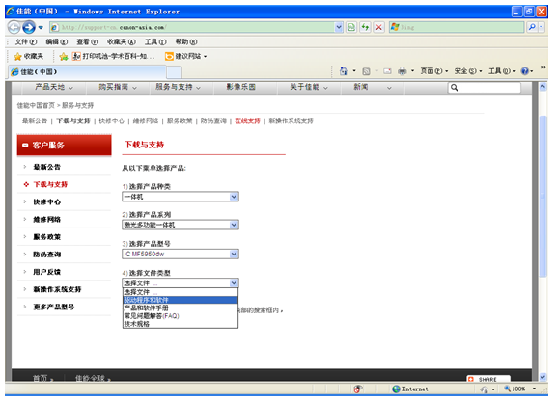Click the SHARE button at page bottom

tap(488, 379)
